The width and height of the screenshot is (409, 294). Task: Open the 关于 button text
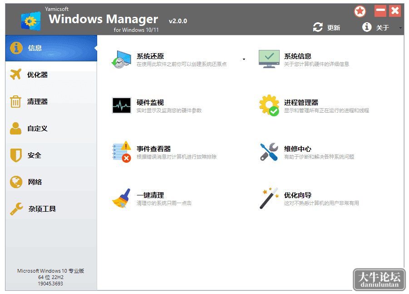pyautogui.click(x=382, y=28)
